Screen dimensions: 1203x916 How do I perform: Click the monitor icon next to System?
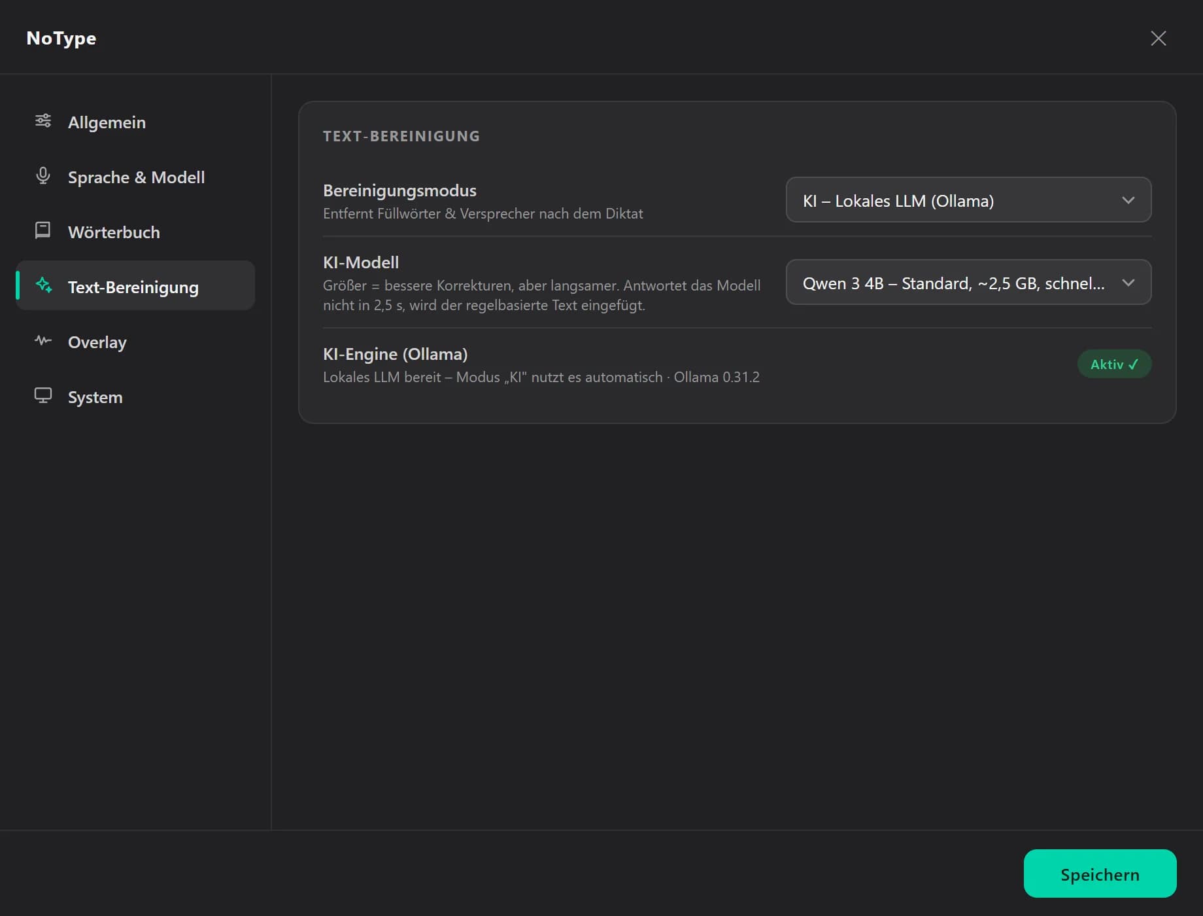pyautogui.click(x=43, y=395)
